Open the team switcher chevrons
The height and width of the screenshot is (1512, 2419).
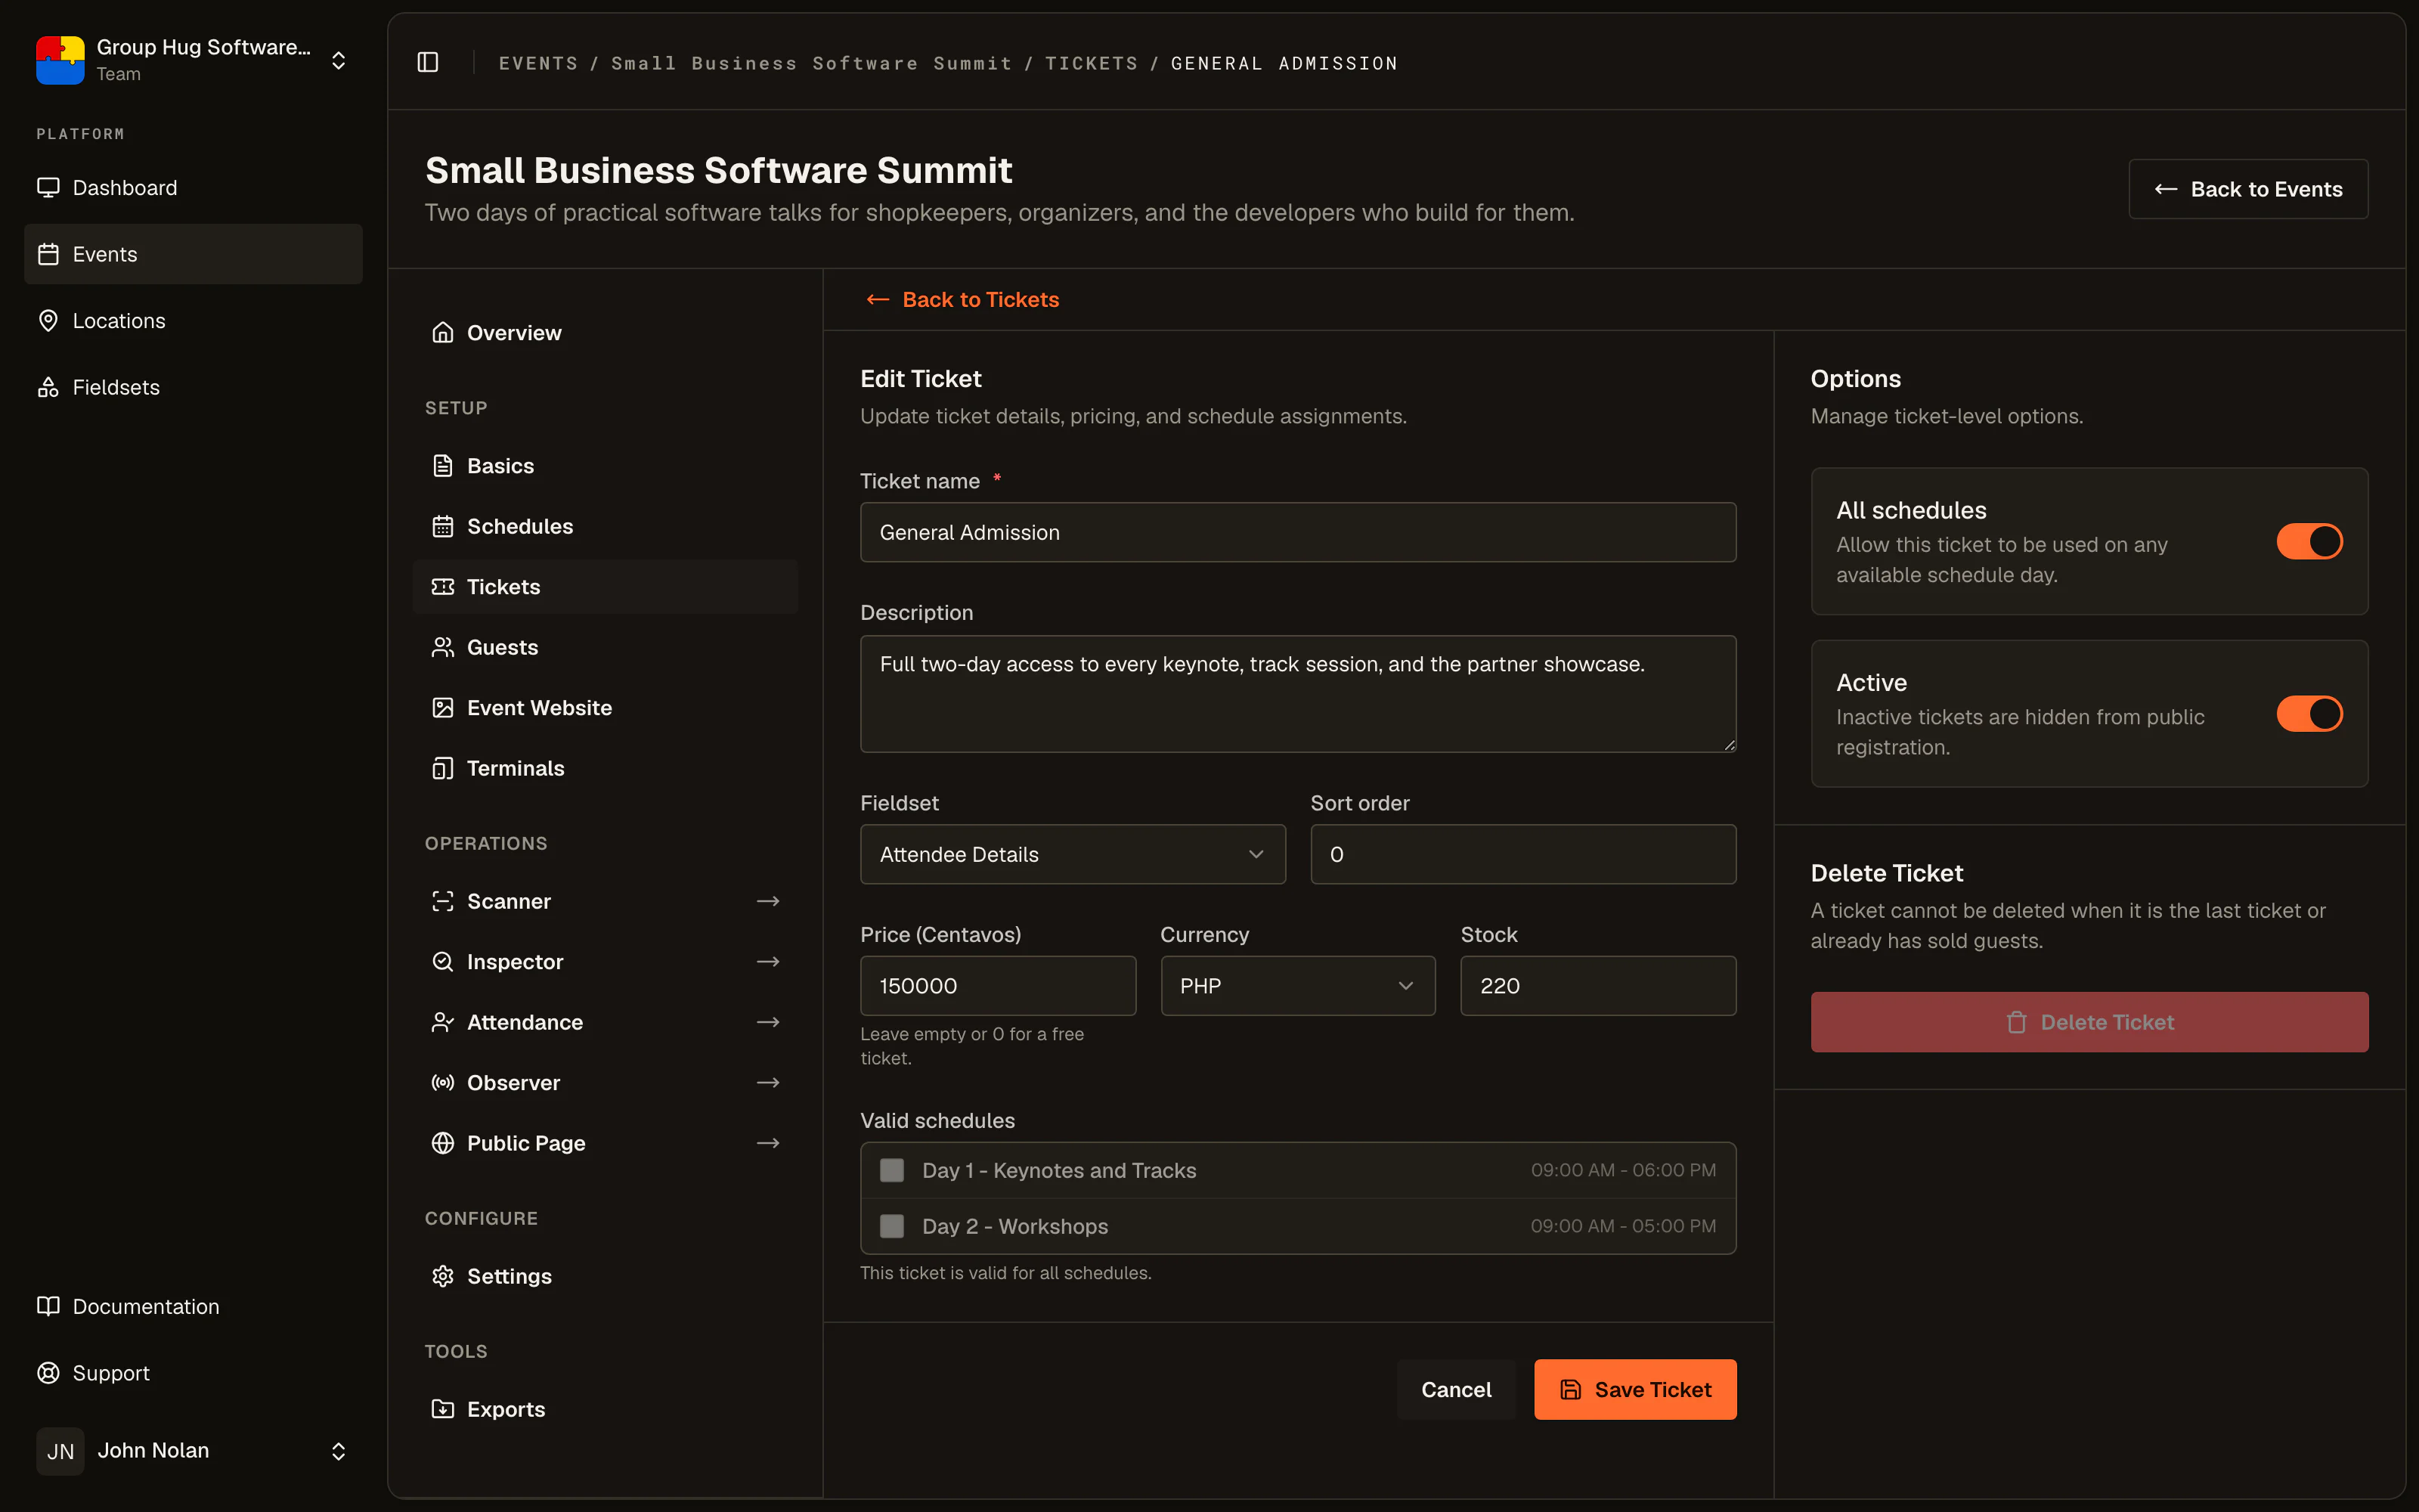point(339,60)
